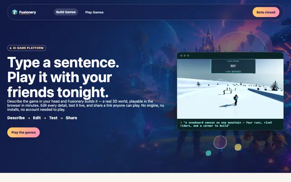Image resolution: width=291 pixels, height=182 pixels.
Task: Select the Edit step label
Action: [37, 118]
